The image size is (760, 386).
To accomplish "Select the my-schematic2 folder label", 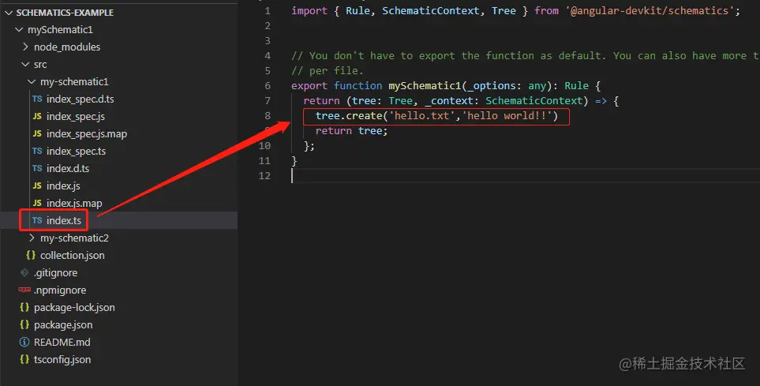I will click(74, 238).
